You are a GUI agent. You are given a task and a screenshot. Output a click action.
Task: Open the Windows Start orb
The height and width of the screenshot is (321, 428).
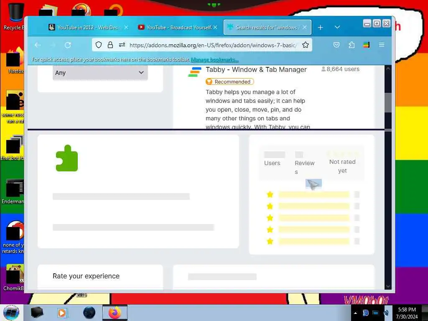[11, 313]
